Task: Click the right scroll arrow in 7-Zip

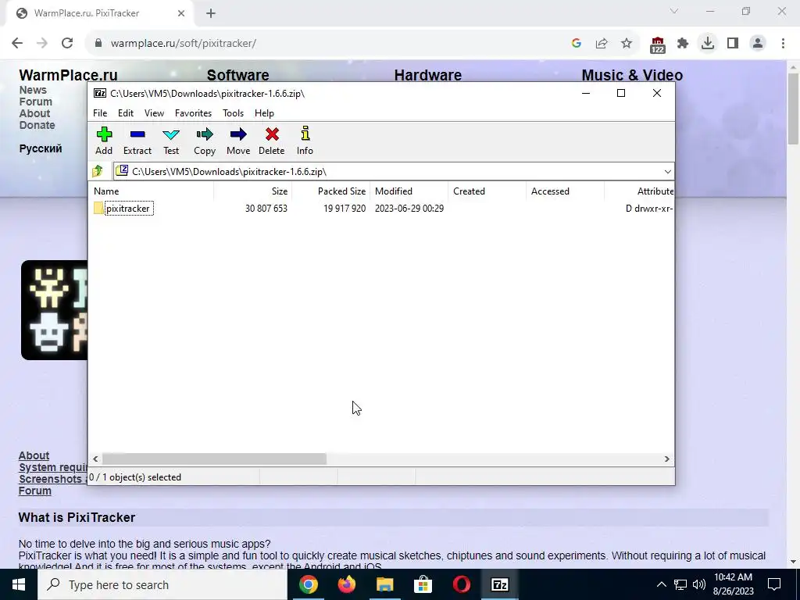Action: click(667, 459)
